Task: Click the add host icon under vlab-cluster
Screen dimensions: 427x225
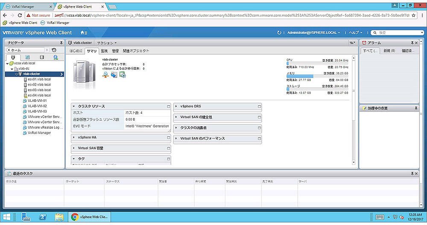Action: point(105,75)
